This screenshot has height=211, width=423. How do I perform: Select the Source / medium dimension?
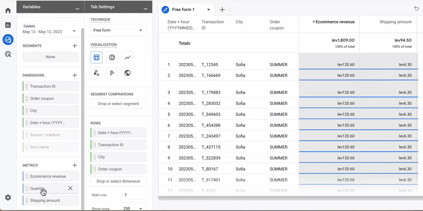point(50,135)
